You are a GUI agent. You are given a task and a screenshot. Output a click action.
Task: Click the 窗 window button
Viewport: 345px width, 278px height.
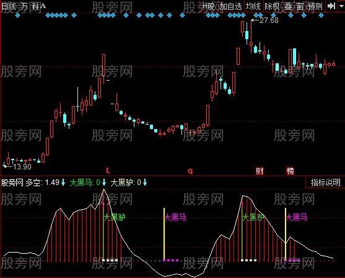tap(300, 6)
